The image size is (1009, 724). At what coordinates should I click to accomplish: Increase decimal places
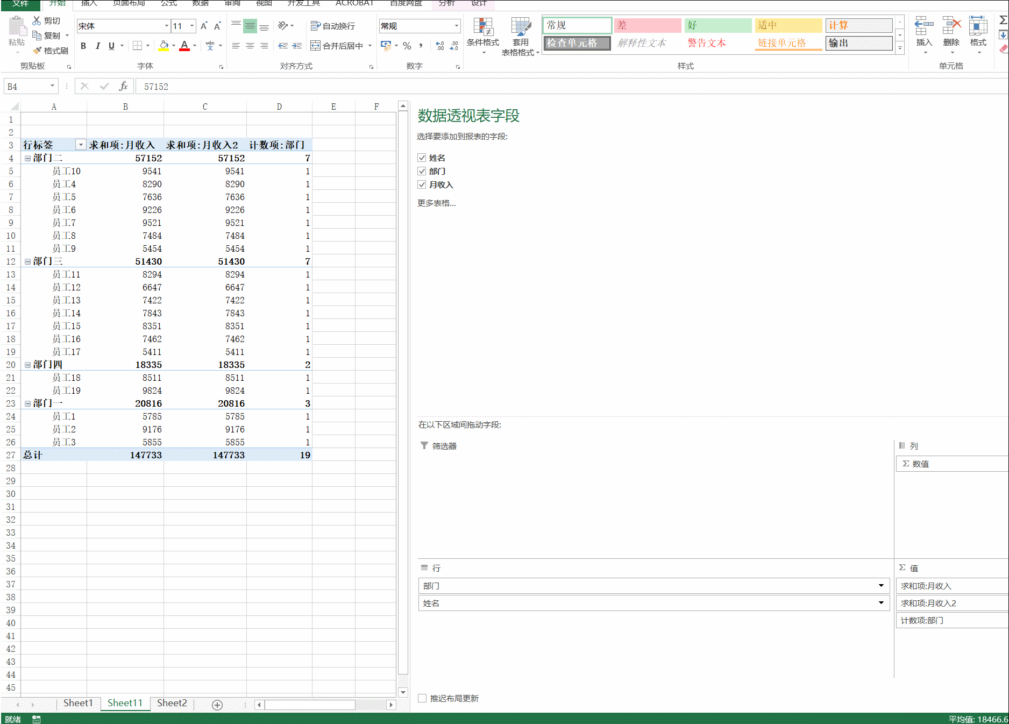pos(440,46)
